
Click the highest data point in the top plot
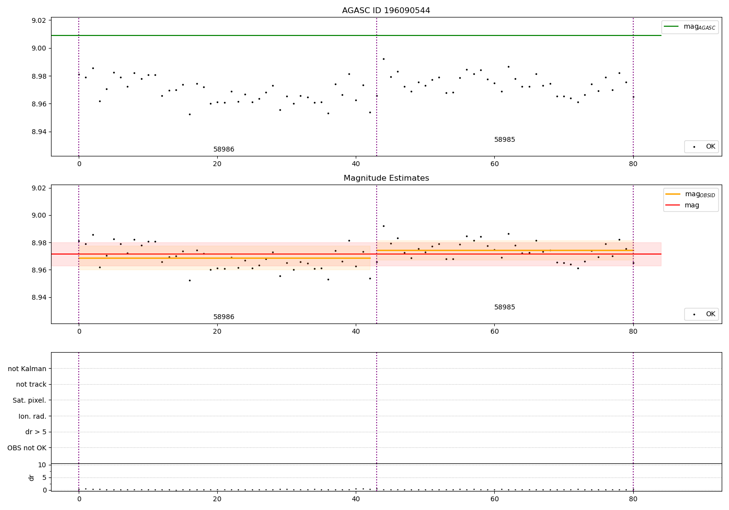(383, 59)
